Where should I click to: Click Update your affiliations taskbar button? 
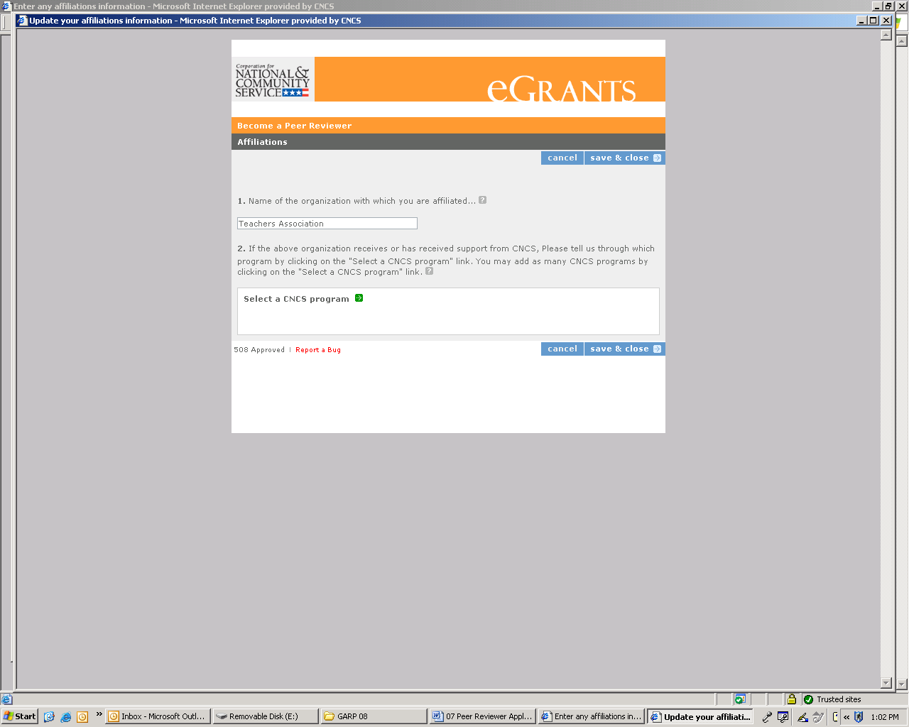coord(700,716)
